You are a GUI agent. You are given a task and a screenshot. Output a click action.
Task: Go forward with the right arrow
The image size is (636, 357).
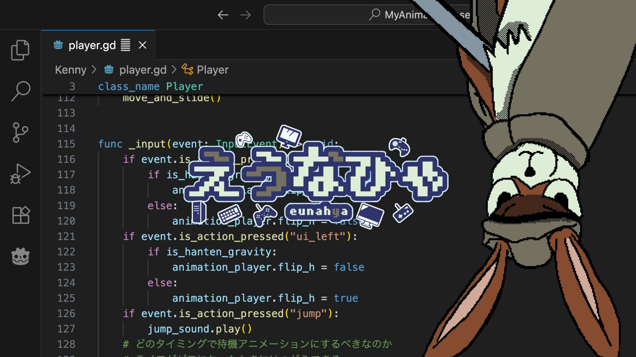coord(246,15)
